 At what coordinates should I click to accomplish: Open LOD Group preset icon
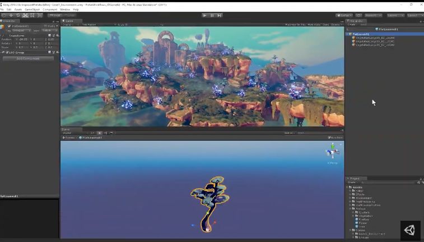[54, 52]
